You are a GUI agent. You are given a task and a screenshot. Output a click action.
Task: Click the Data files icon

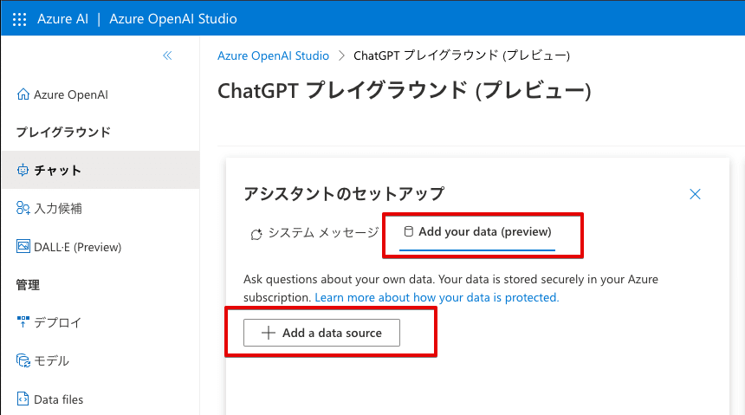click(23, 399)
